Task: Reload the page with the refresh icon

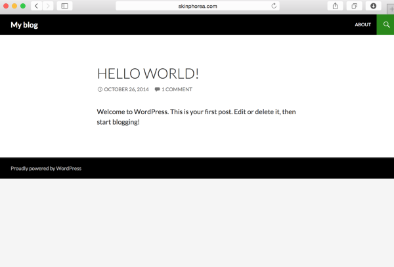Action: pyautogui.click(x=274, y=6)
